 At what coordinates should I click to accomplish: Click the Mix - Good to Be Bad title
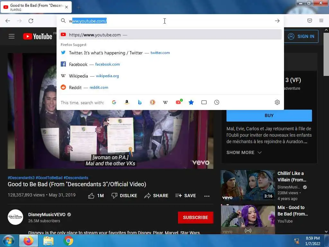click(x=292, y=211)
